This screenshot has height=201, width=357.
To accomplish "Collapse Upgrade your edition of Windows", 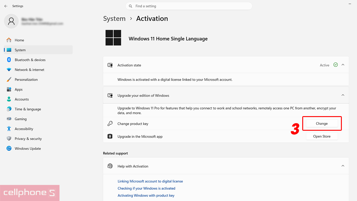I will pos(343,95).
